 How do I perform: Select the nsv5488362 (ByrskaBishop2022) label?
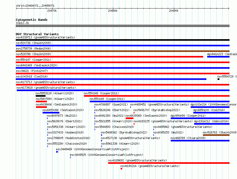(x=124, y=132)
